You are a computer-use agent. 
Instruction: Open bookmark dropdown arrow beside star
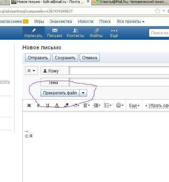[x=164, y=11]
